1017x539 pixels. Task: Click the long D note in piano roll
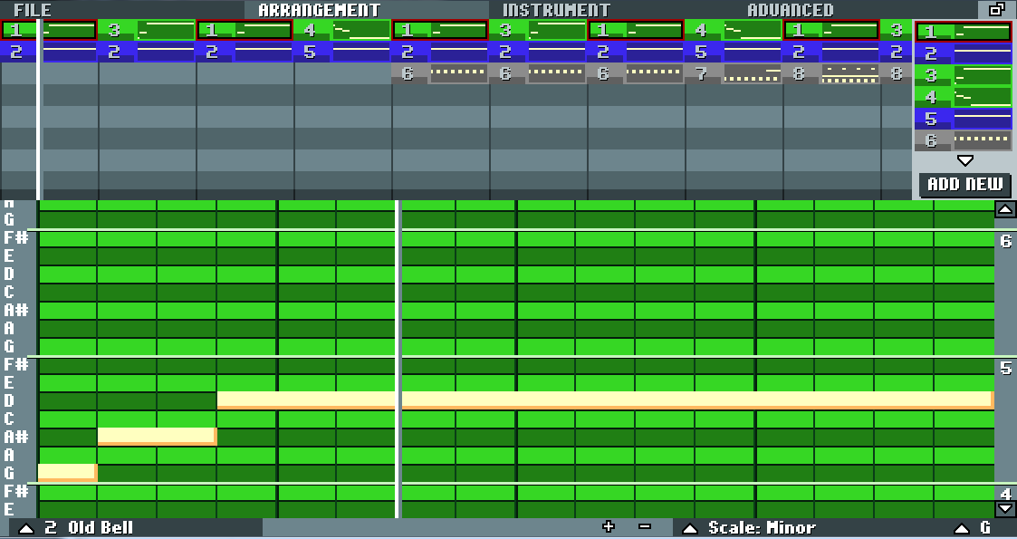pos(604,400)
